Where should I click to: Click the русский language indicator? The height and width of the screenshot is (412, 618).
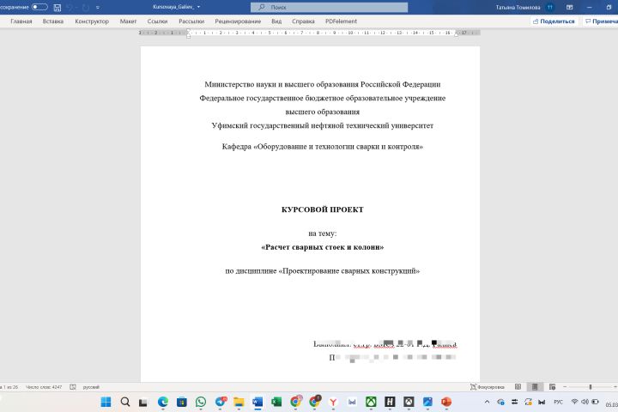[91, 387]
